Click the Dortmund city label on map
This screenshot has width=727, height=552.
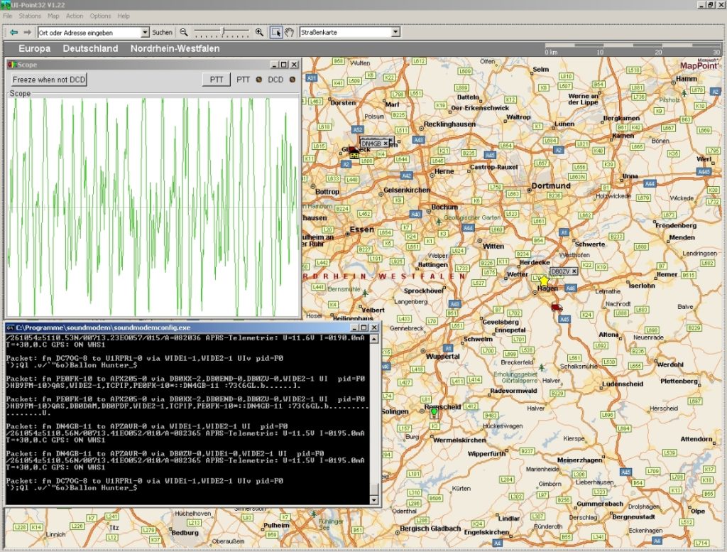551,185
